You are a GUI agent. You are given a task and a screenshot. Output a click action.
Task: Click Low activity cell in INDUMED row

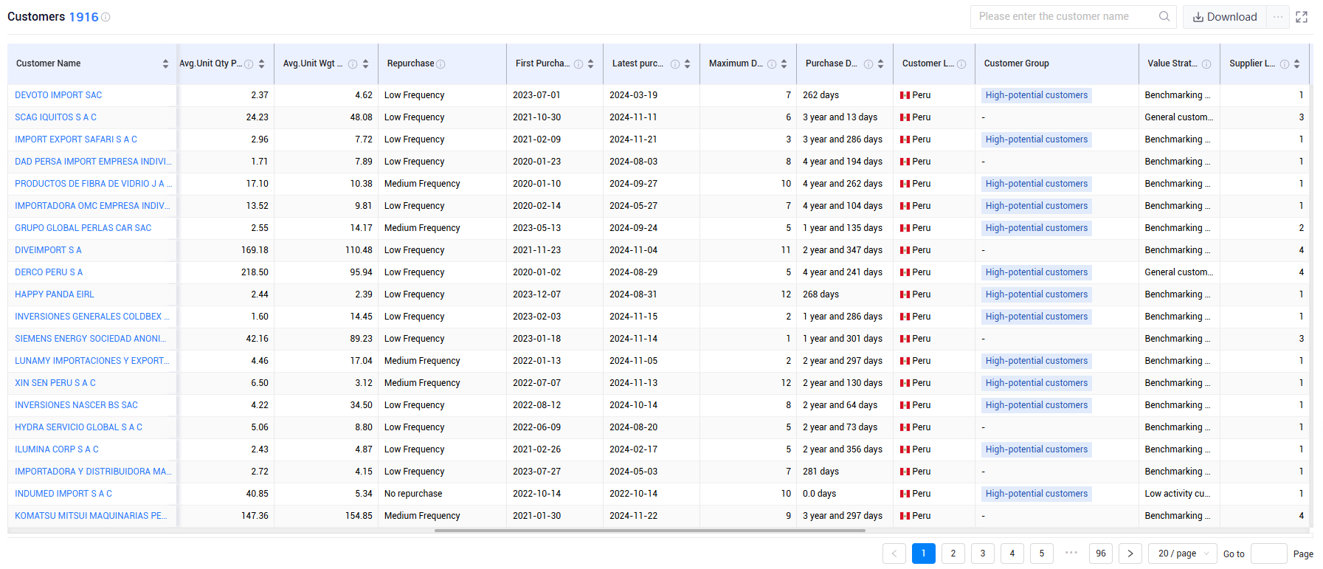pyautogui.click(x=1178, y=494)
